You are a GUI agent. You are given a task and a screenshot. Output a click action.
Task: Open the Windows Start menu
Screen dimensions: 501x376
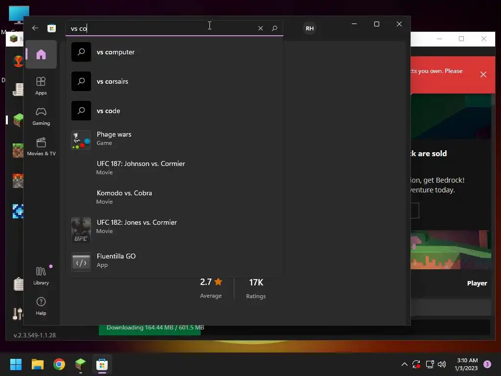tap(16, 364)
